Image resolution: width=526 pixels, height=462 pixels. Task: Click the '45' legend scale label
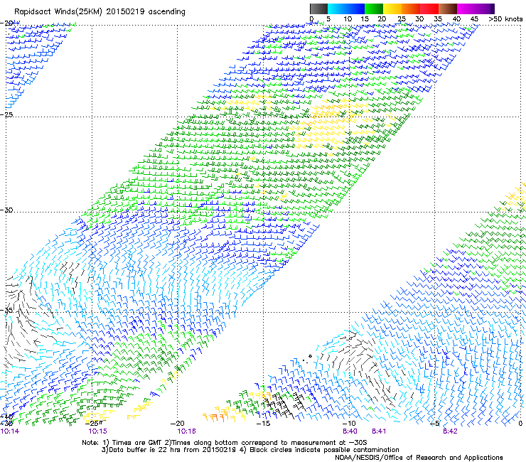point(474,19)
